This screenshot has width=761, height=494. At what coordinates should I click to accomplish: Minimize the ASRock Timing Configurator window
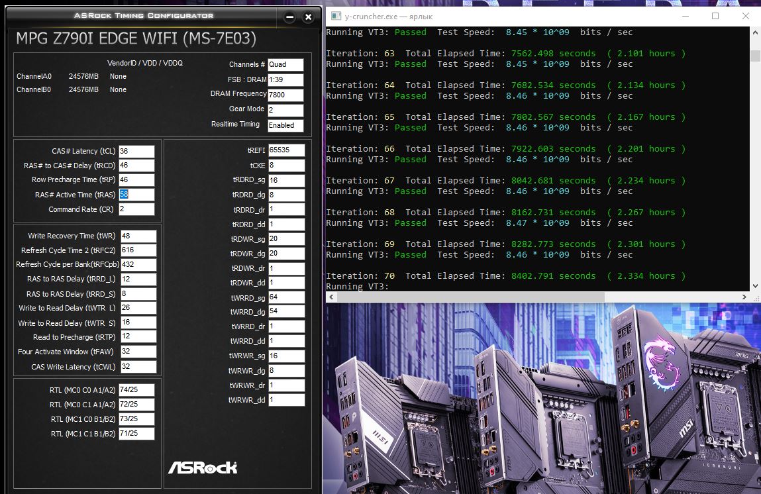289,17
